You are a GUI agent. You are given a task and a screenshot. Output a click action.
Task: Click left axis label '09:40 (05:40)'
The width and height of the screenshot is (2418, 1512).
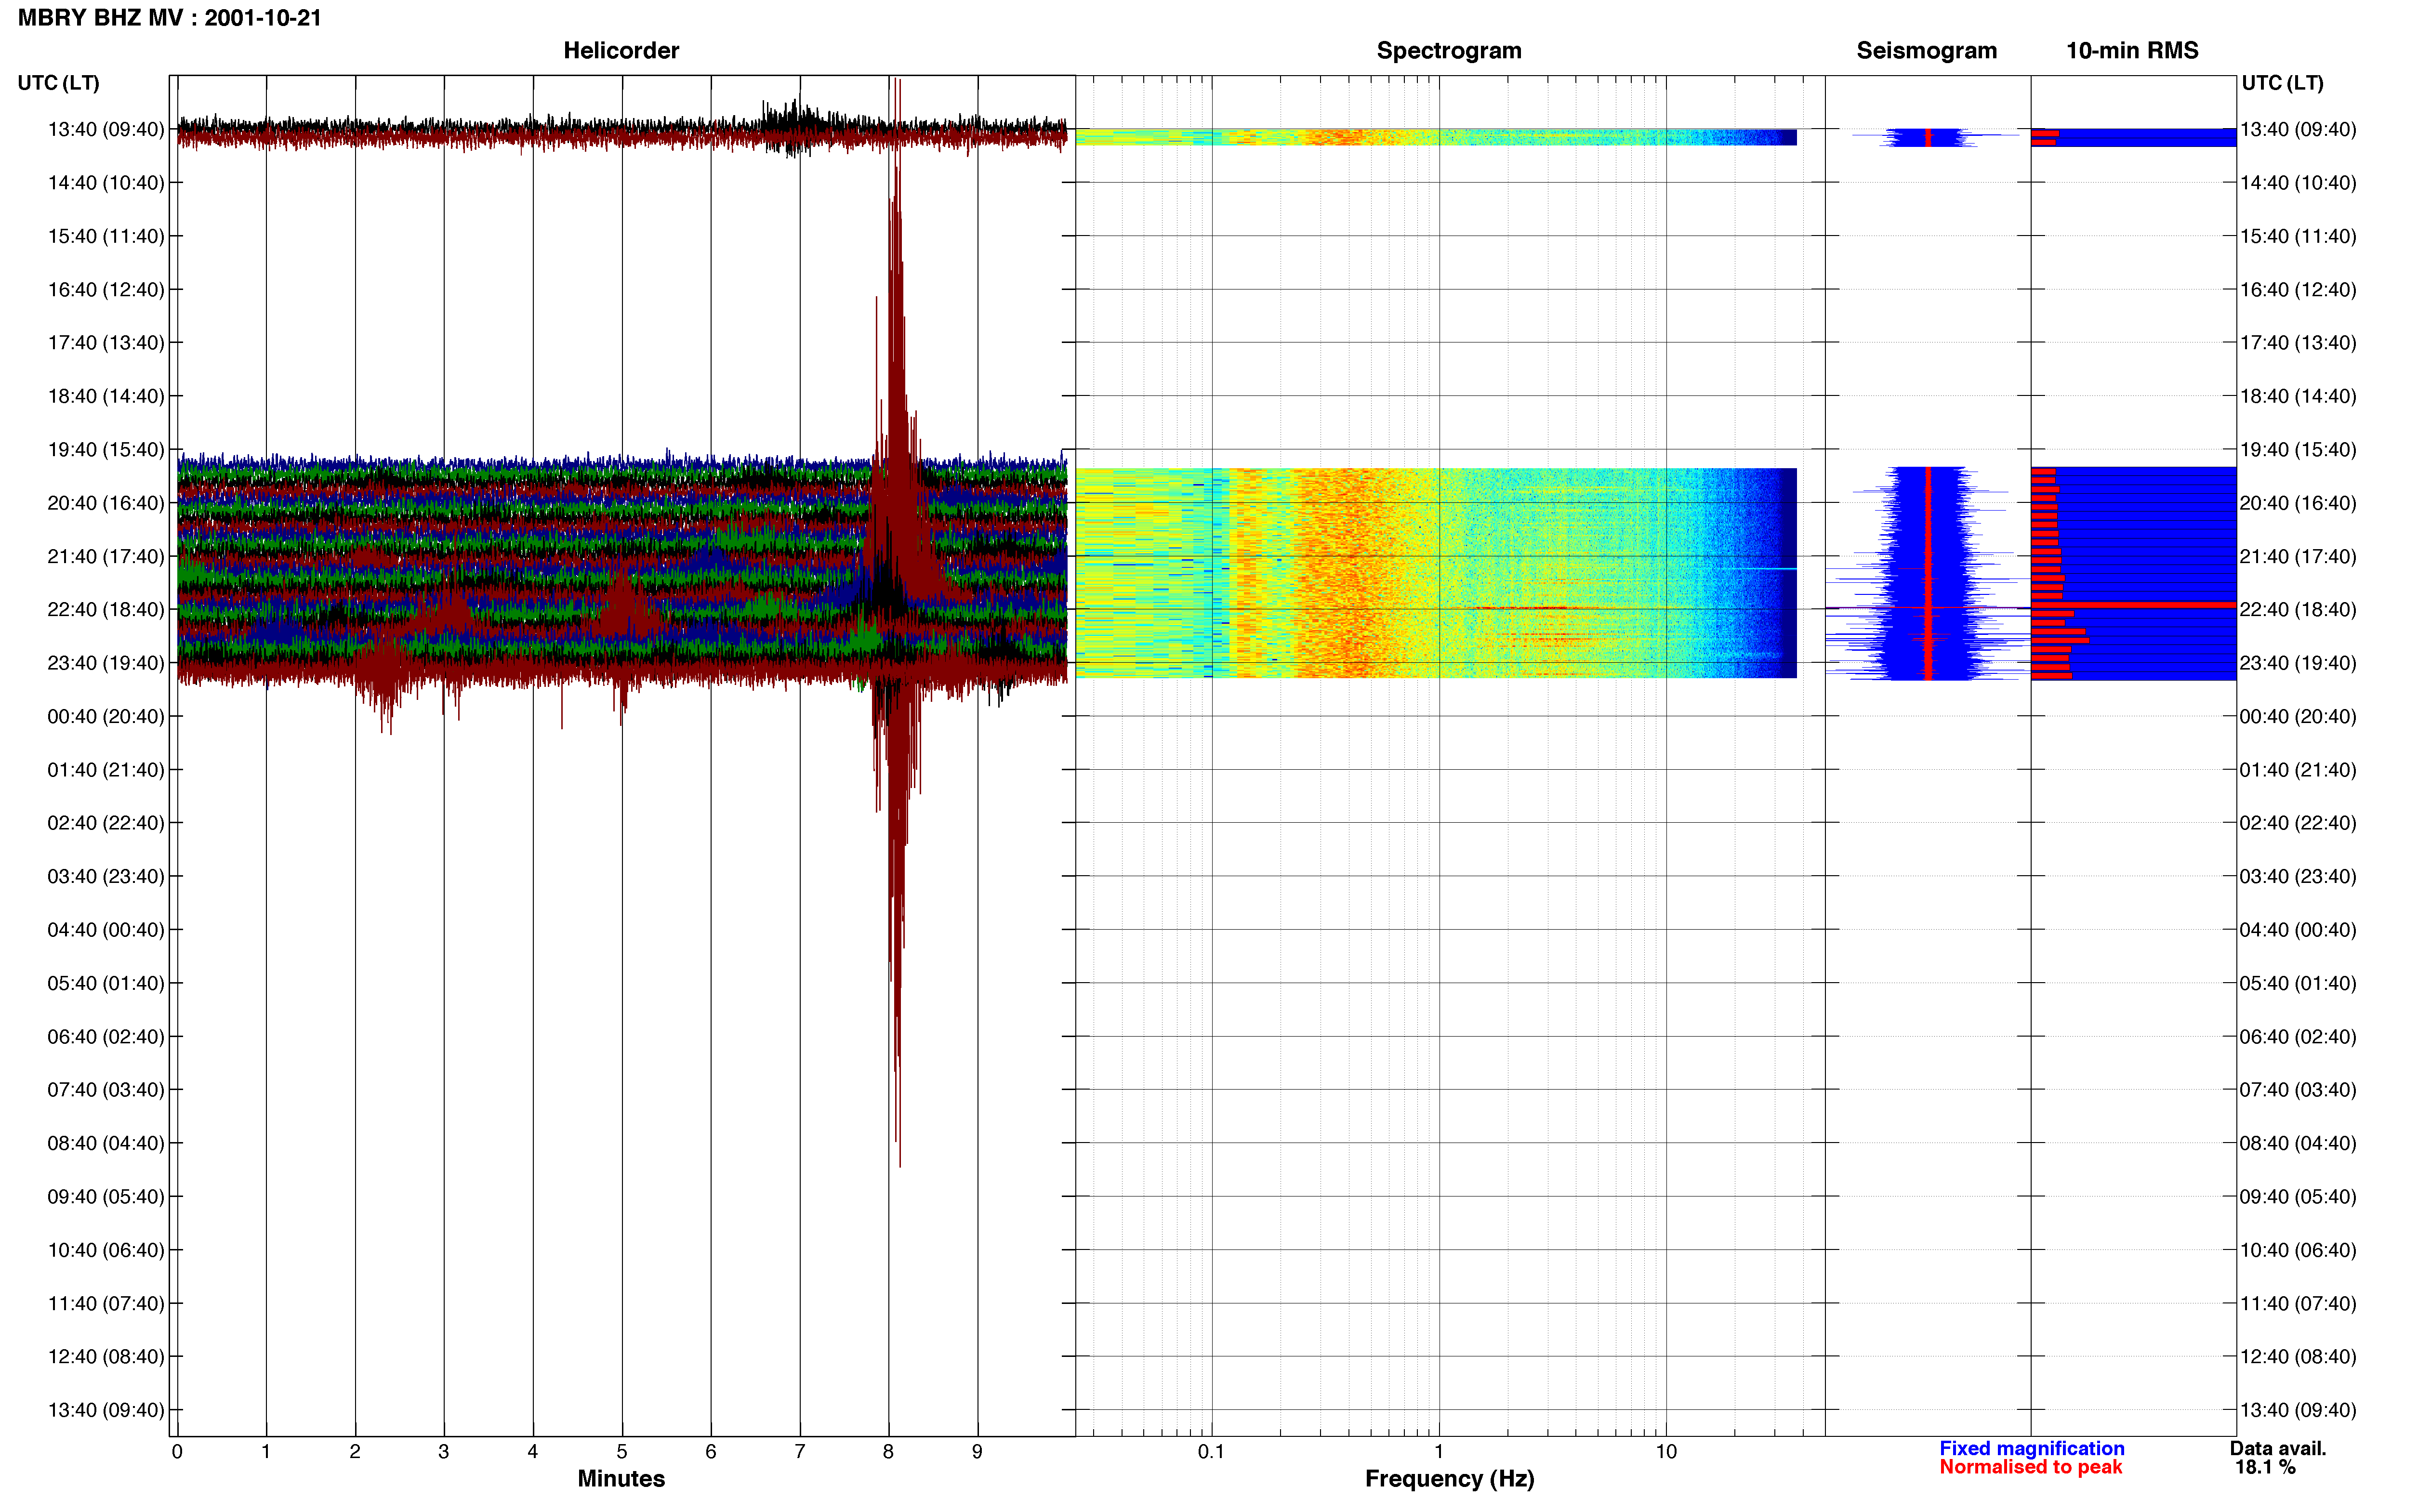106,1197
